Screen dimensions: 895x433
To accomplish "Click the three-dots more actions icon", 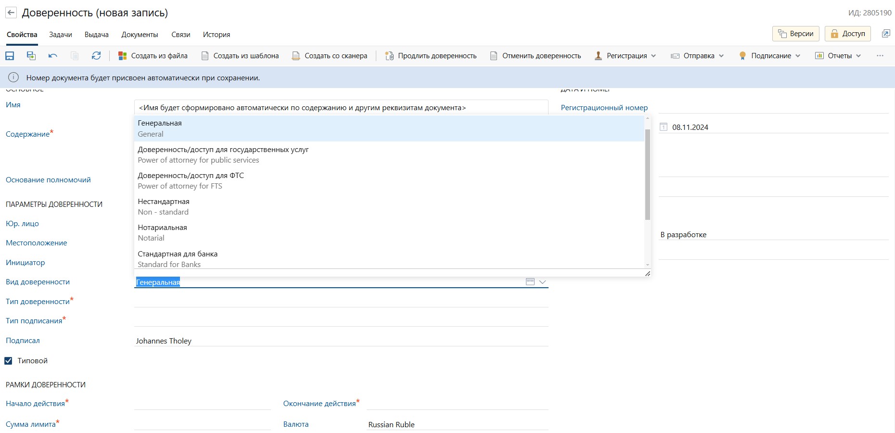I will 880,56.
